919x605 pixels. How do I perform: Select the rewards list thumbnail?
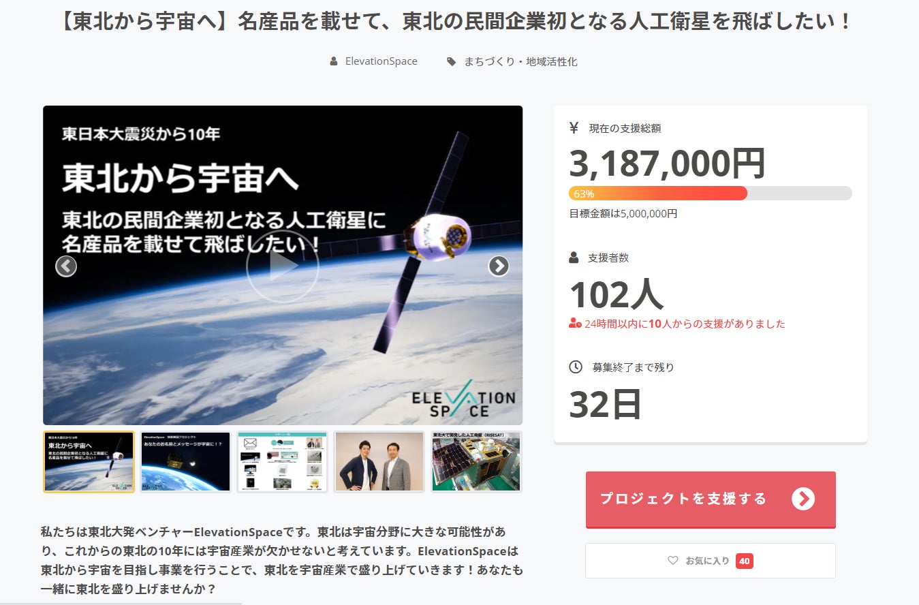(283, 461)
